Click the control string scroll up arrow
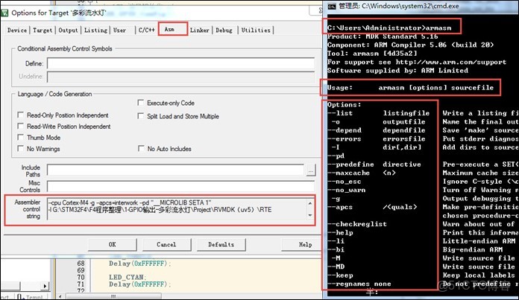Screen dimensions: 519x300 click(x=310, y=203)
